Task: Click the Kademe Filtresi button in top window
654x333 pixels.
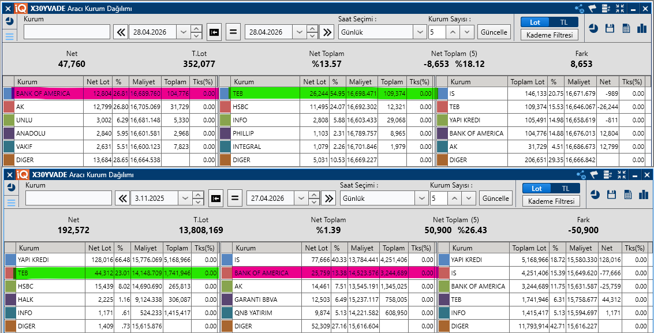Action: 550,35
